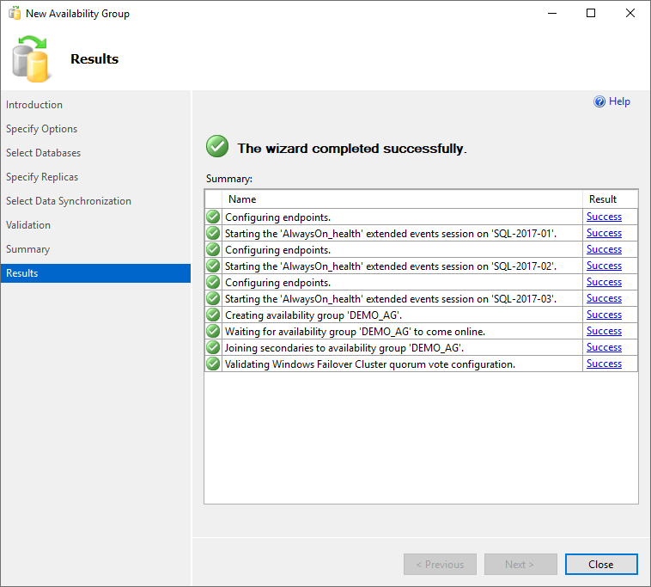The width and height of the screenshot is (651, 587).
Task: Click the Name column header
Action: (402, 199)
